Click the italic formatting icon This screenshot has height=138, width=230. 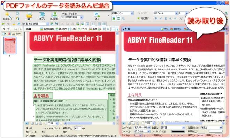(x=161, y=18)
